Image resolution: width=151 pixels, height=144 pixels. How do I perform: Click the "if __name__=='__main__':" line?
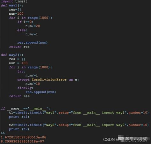point(25,108)
